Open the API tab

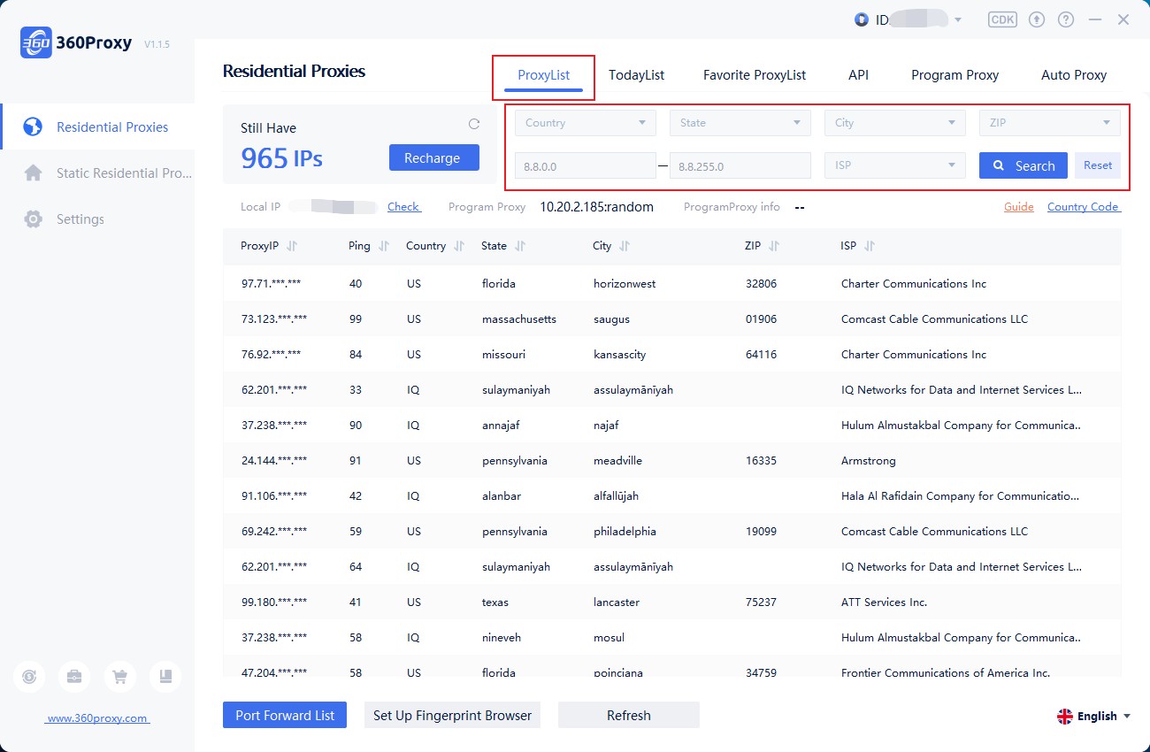[x=858, y=75]
